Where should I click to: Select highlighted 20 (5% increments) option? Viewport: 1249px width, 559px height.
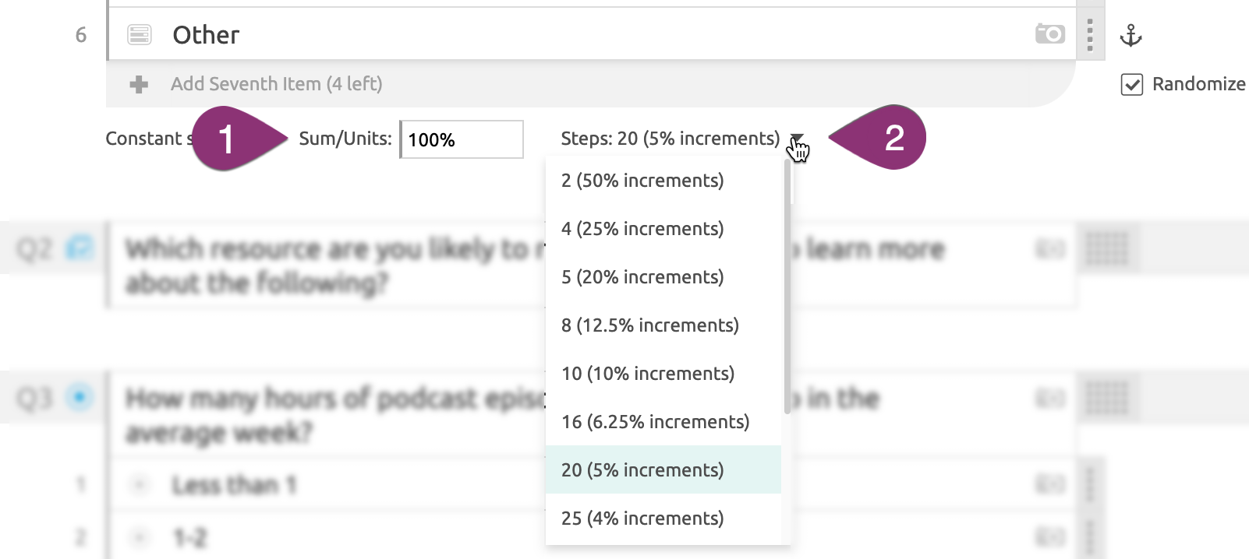(663, 469)
